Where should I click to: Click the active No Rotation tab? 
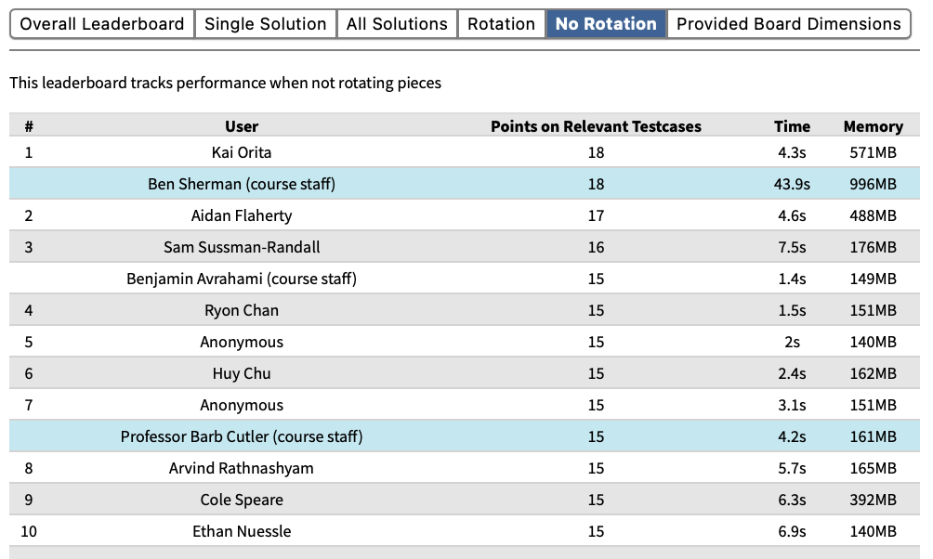tap(606, 24)
